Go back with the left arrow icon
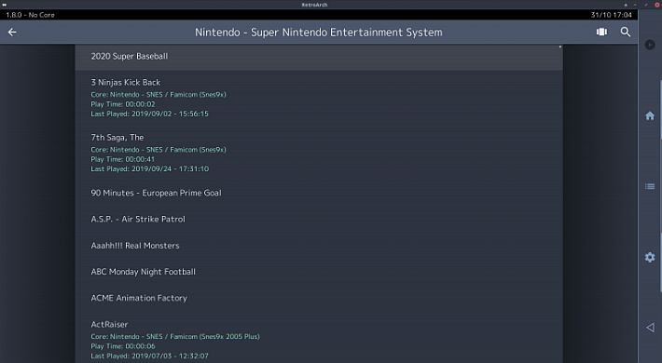 pos(12,32)
